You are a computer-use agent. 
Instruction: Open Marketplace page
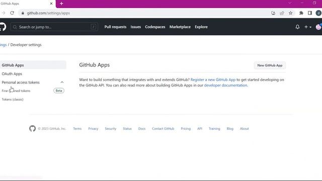180,27
